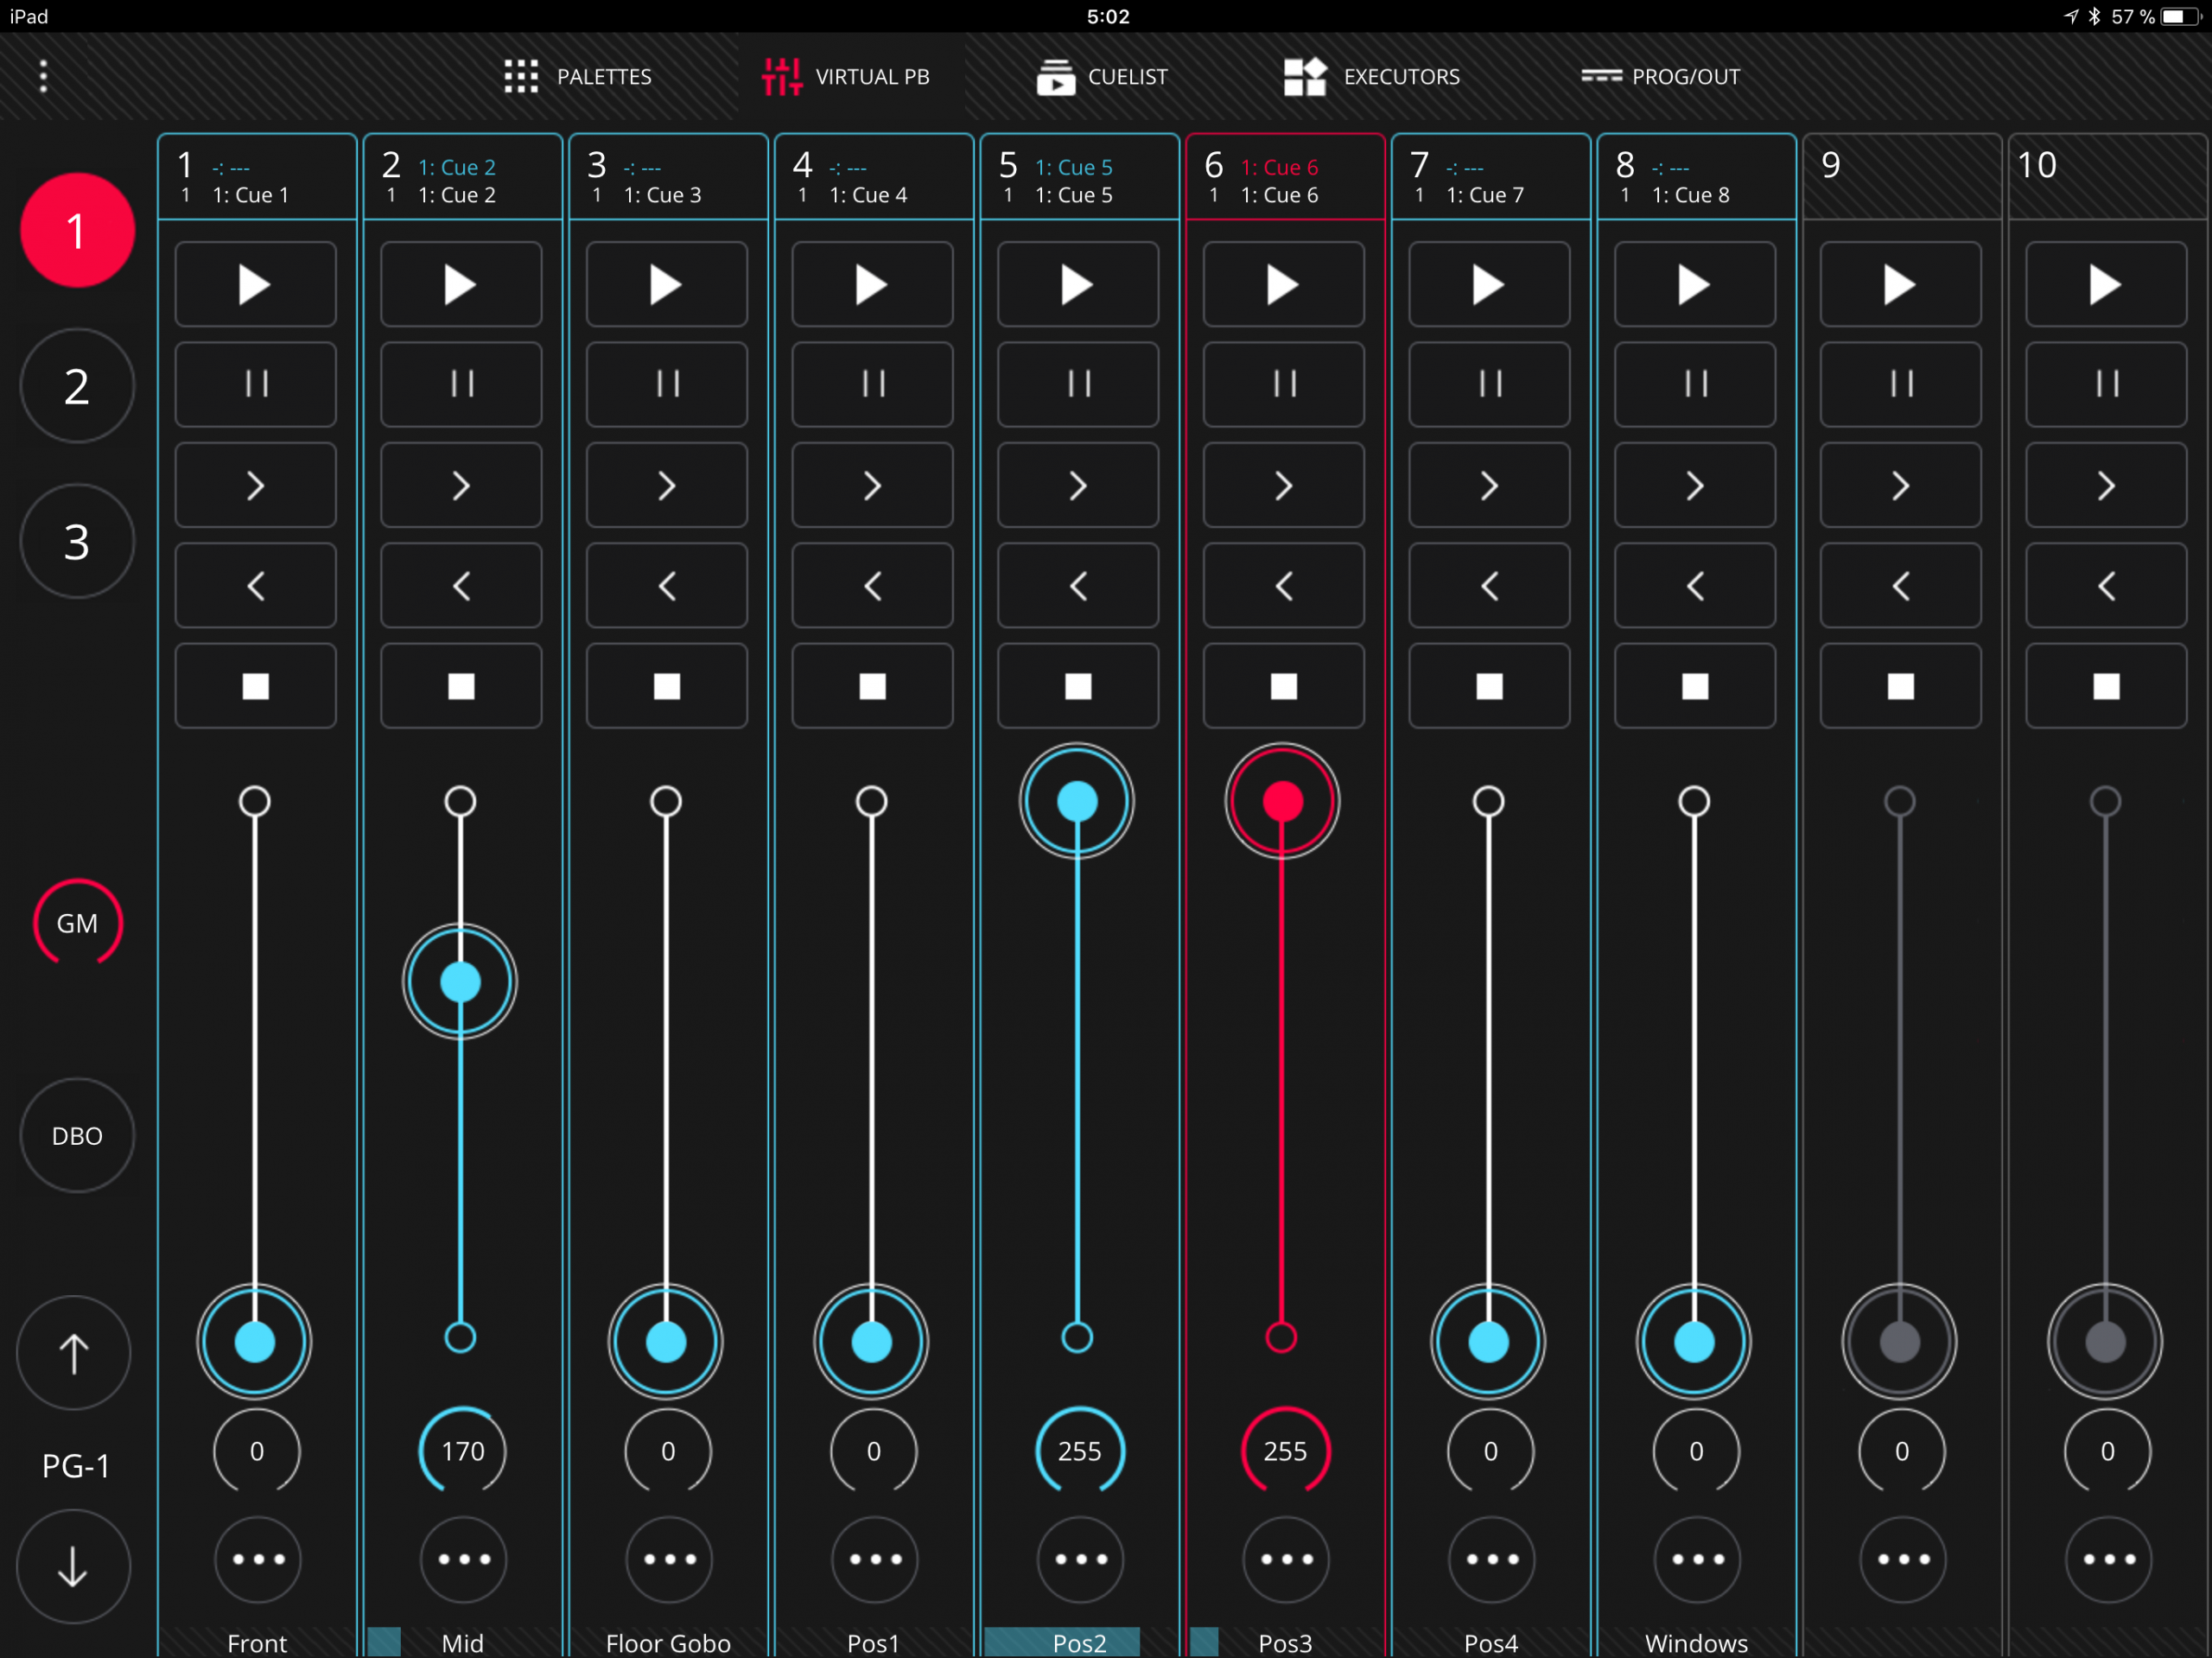The image size is (2212, 1658).
Task: Tap the Mid fader handle at 170
Action: [460, 982]
